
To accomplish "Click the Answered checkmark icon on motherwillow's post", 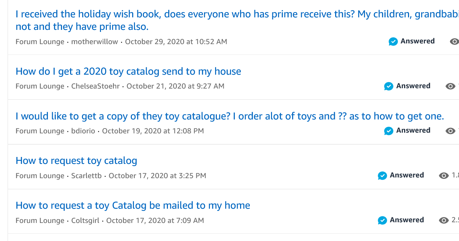I will click(x=393, y=42).
